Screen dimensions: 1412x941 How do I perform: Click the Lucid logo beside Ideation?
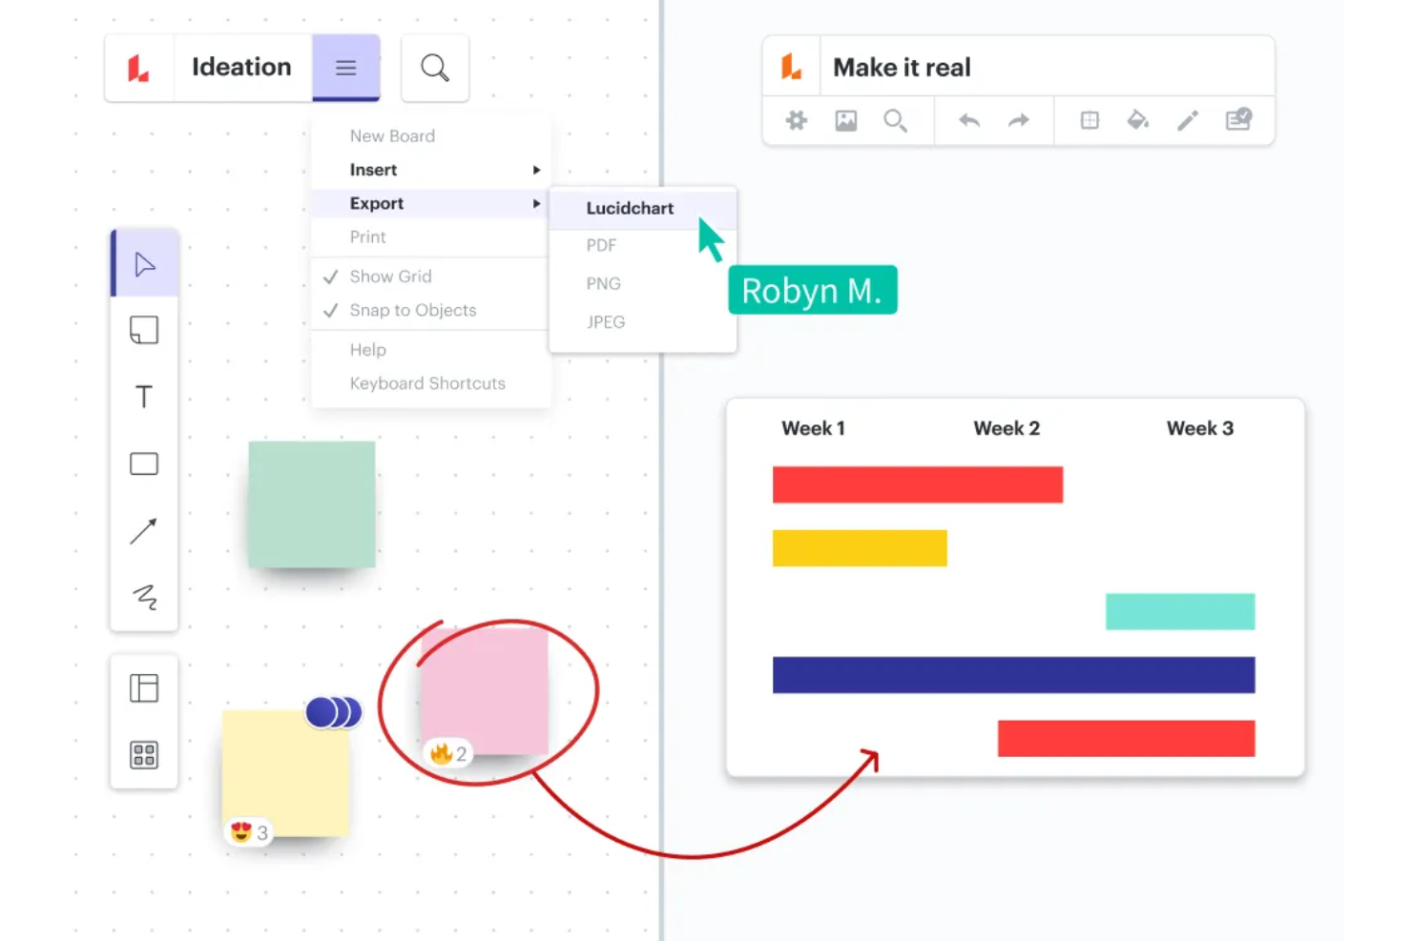pos(139,68)
